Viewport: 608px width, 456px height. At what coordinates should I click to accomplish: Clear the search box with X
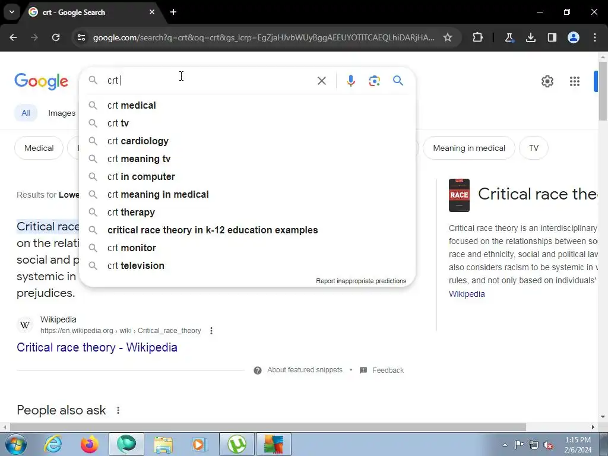321,81
